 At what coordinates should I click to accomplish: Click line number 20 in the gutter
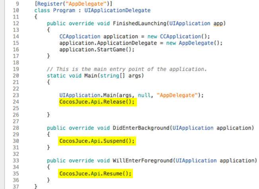16,76
